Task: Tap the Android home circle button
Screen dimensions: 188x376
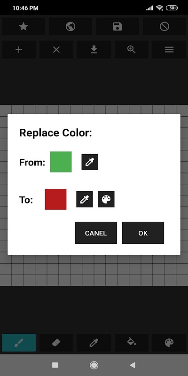Action: (x=94, y=365)
